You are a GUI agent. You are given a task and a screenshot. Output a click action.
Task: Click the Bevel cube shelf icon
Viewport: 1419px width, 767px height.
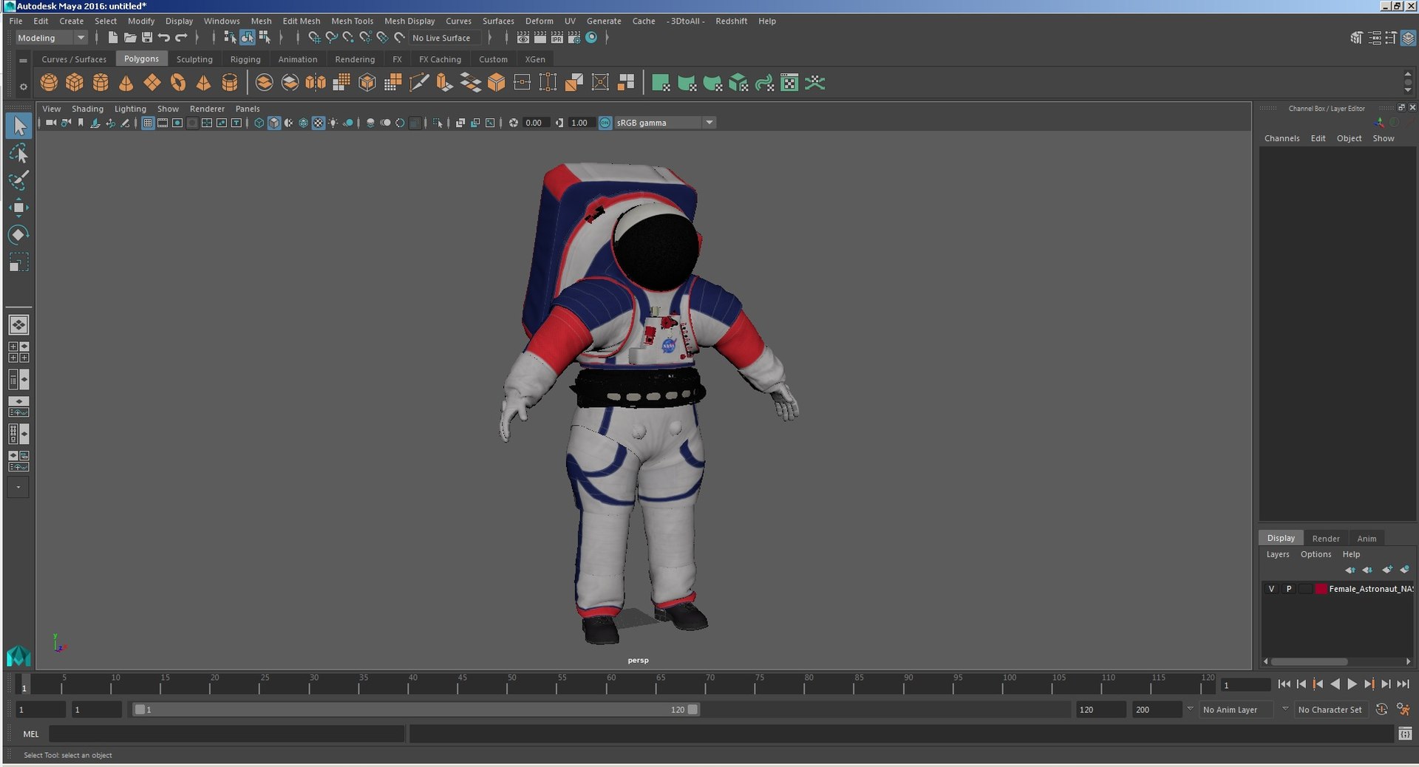pos(496,83)
